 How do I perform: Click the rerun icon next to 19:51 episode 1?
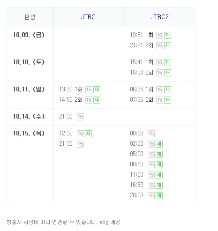167,35
